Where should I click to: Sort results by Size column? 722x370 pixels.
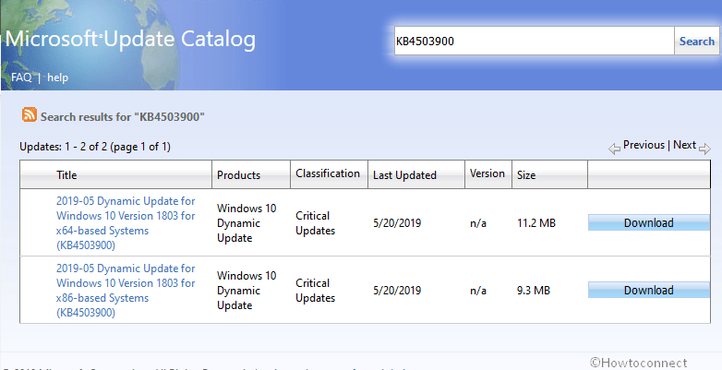(x=525, y=175)
